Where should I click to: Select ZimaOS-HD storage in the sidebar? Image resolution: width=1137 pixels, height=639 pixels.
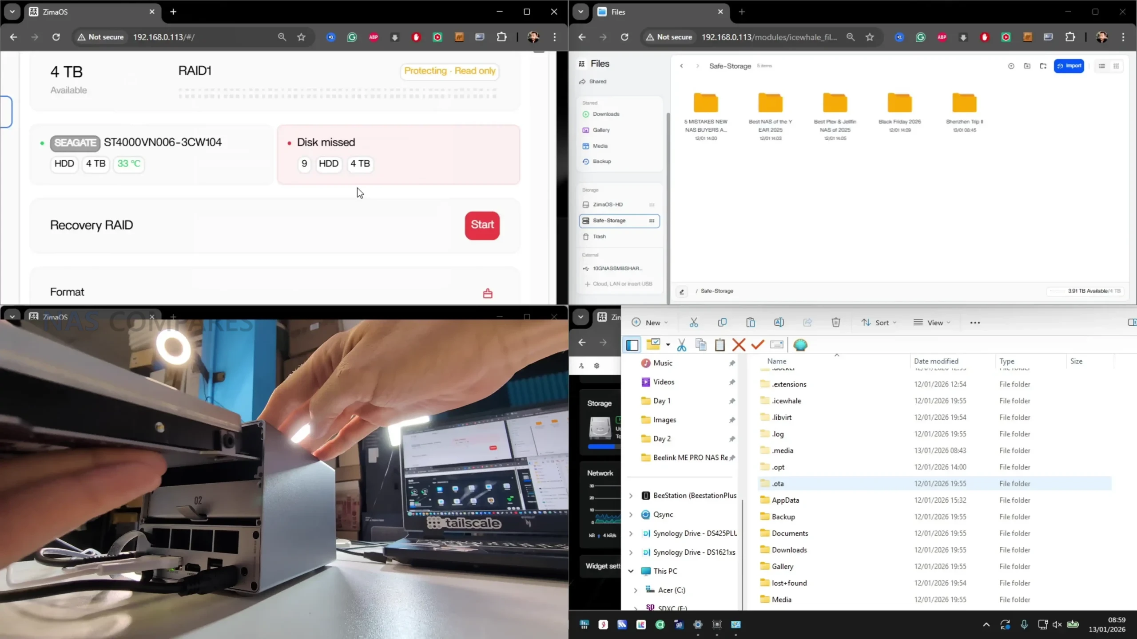tap(608, 205)
